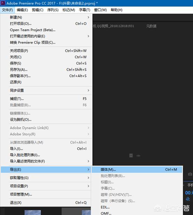
Task: Open the 窗口(W) menu
Action: coord(100,10)
